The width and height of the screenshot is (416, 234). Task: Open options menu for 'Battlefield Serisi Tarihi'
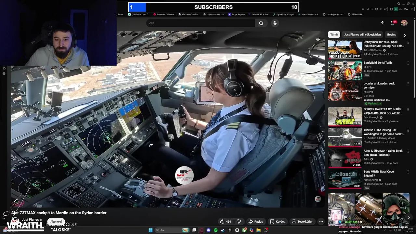[x=408, y=63]
